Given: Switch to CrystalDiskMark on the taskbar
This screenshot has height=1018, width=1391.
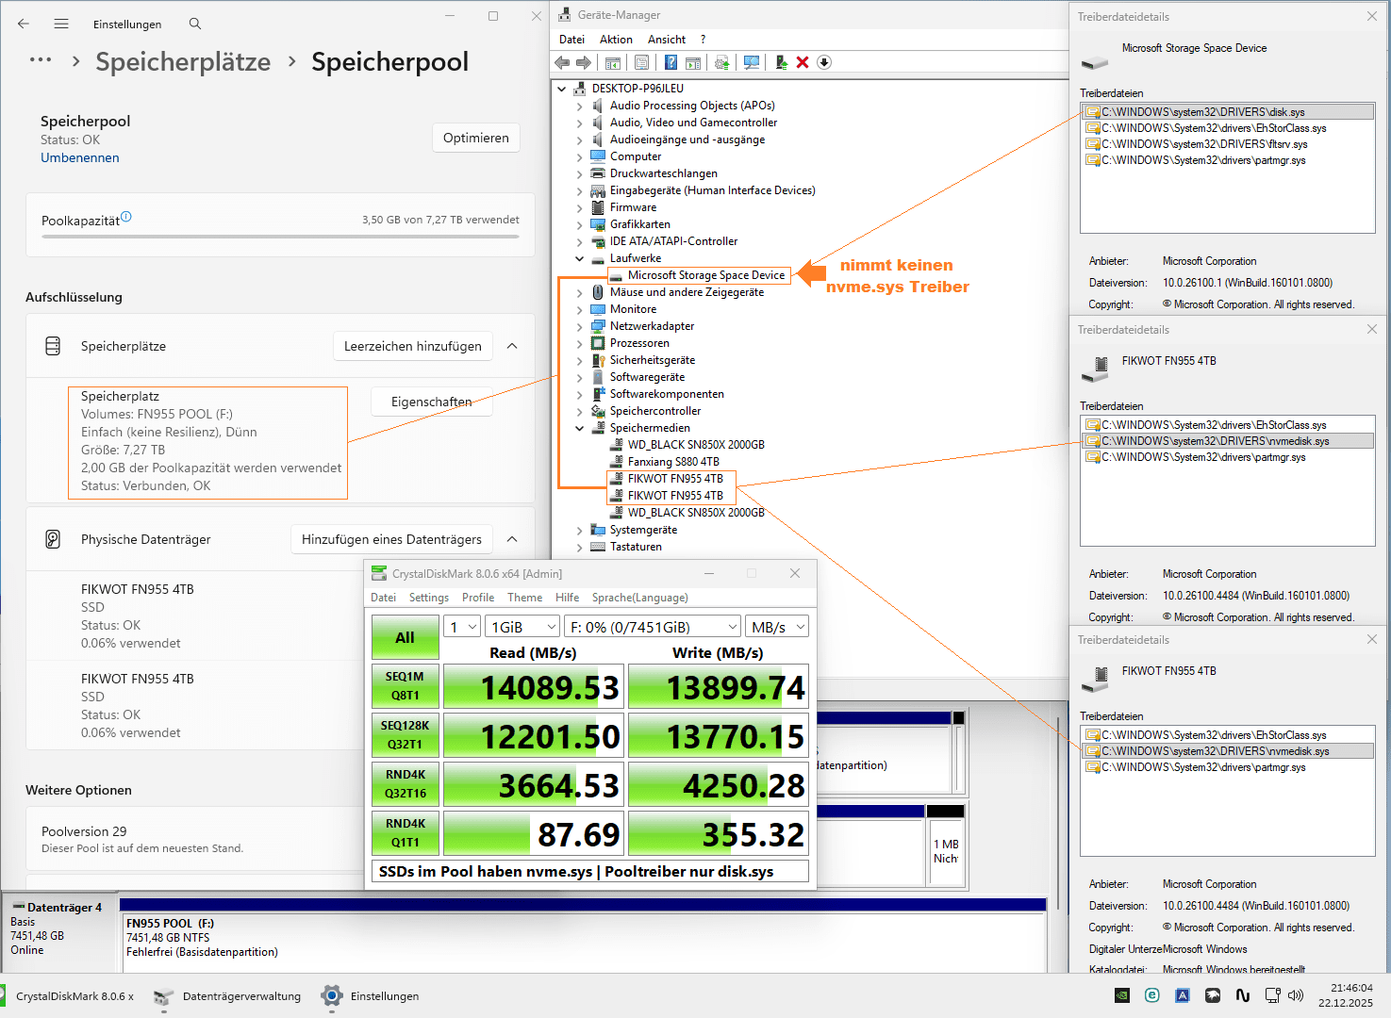Looking at the screenshot, I should 69,995.
